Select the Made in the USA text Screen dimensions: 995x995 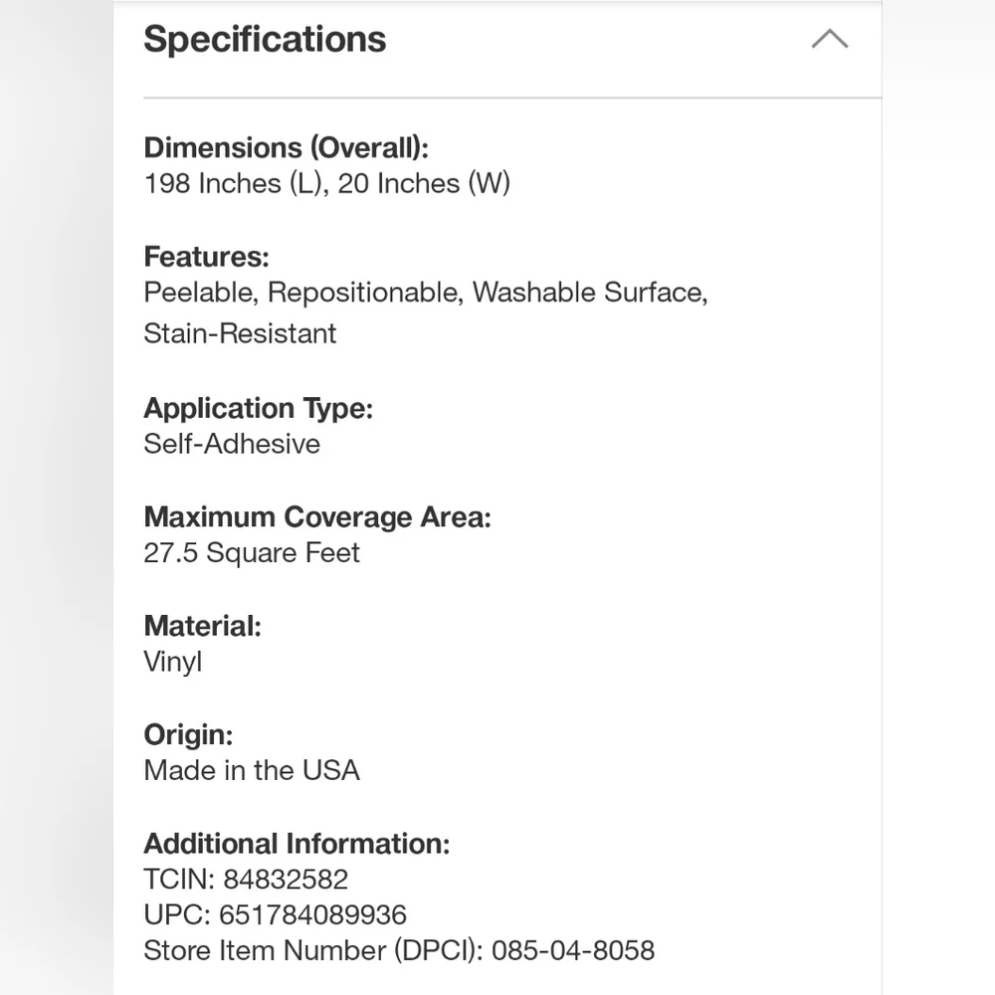coord(252,770)
